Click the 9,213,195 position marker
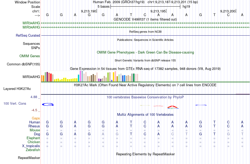 click(158, 11)
